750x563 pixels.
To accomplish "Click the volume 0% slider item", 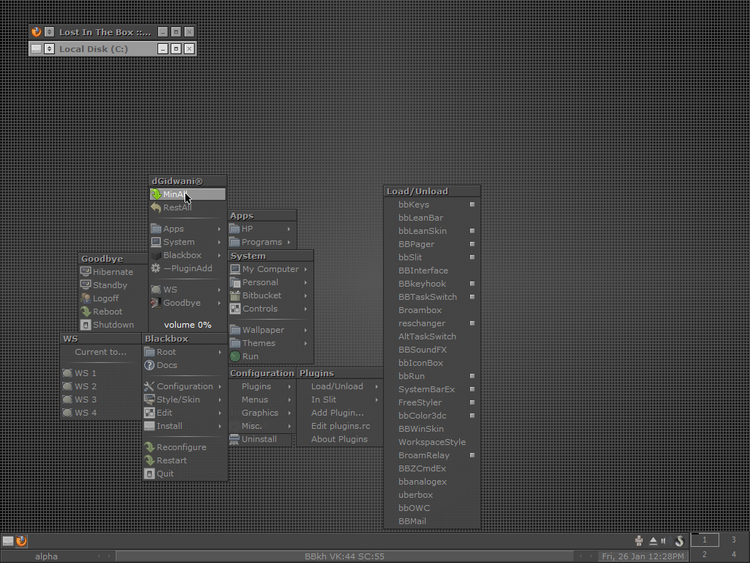I will (x=187, y=325).
